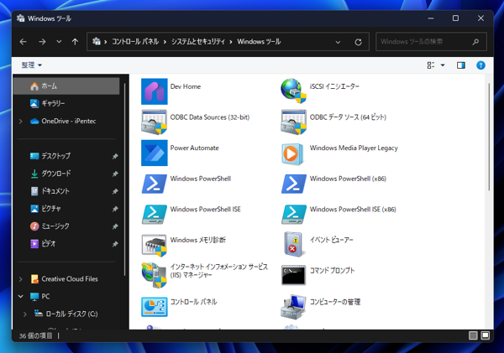This screenshot has width=504, height=353.
Task: Select the Windows メモリ診断 icon
Action: point(155,245)
